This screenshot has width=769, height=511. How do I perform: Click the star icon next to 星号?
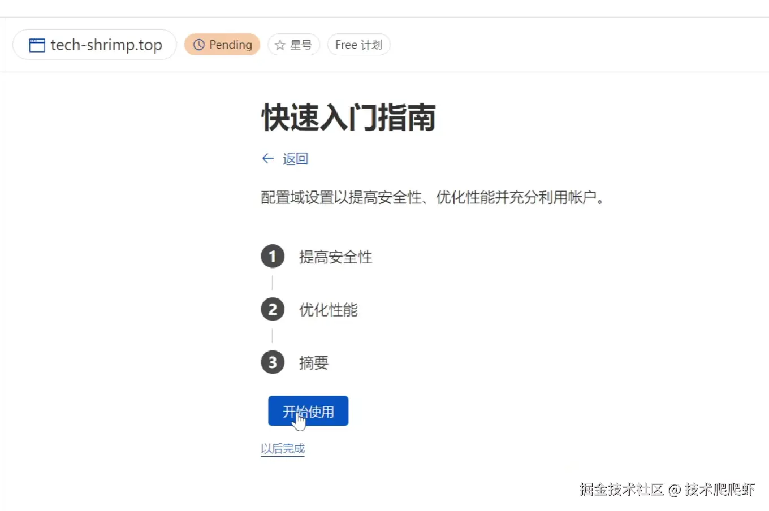click(279, 45)
